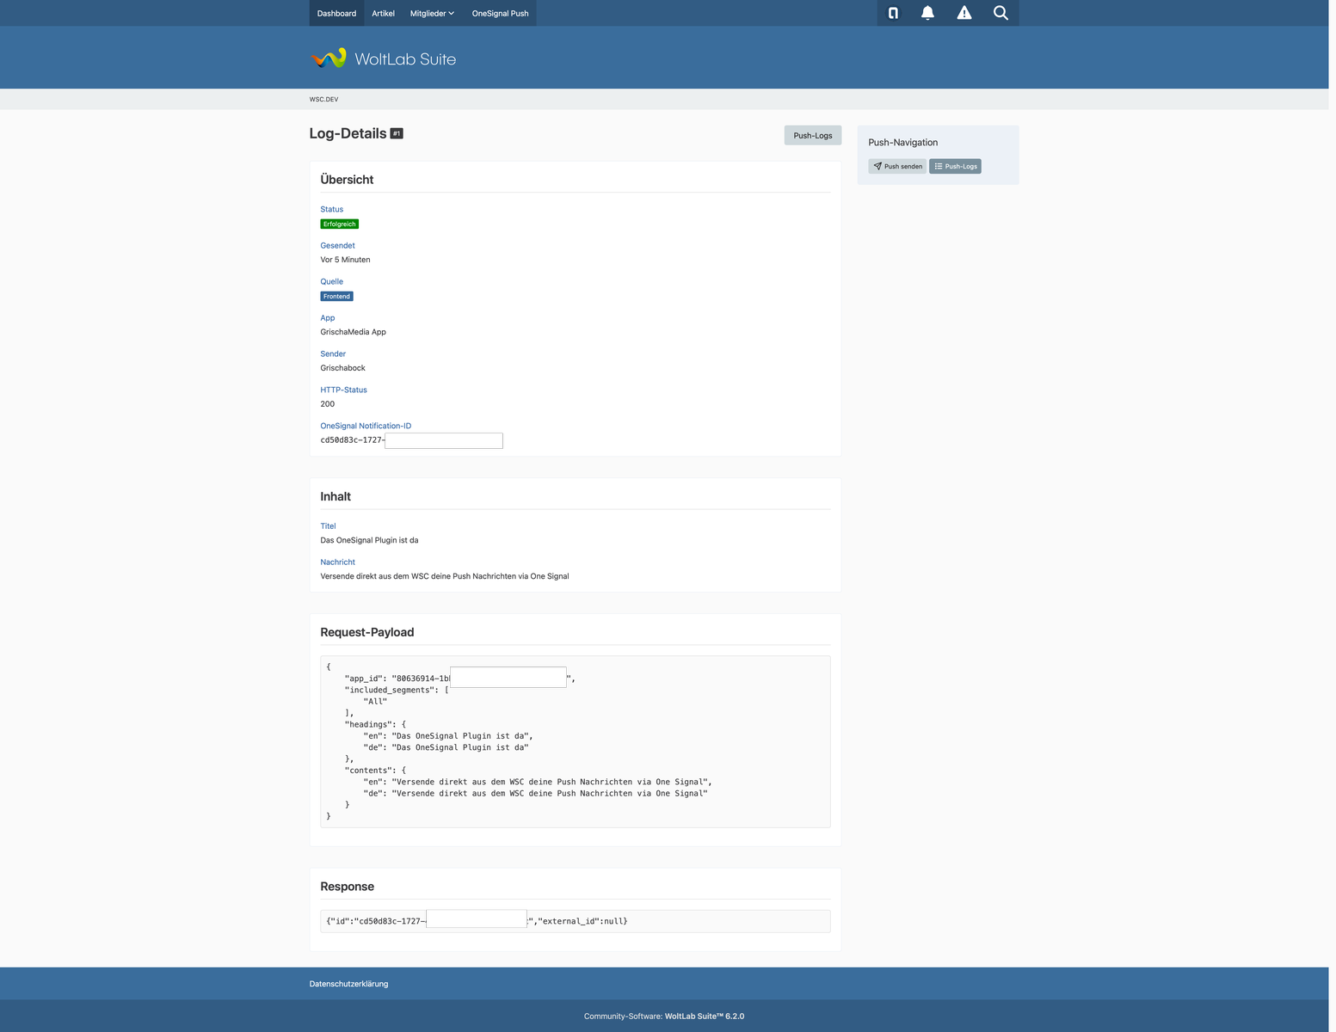Click the WSC.DEV breadcrumb

[x=323, y=100]
